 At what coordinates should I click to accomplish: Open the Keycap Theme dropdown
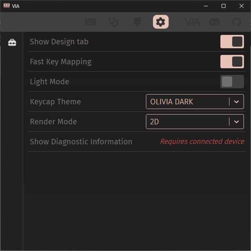pos(188,102)
